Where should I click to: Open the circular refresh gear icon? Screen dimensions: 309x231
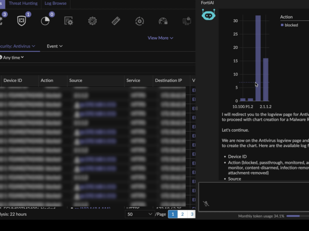pos(140,21)
